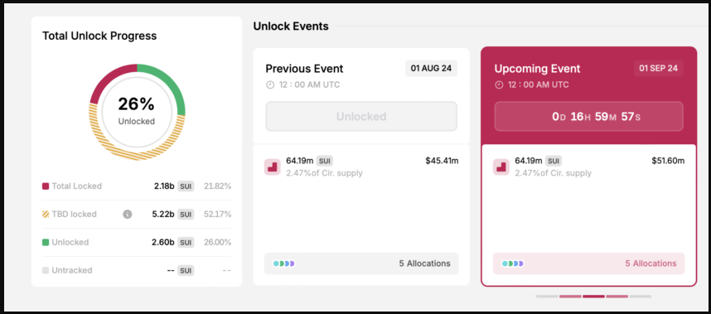This screenshot has height=314, width=711.
Task: Select the 01 SEP 24 date badge
Action: (x=659, y=69)
